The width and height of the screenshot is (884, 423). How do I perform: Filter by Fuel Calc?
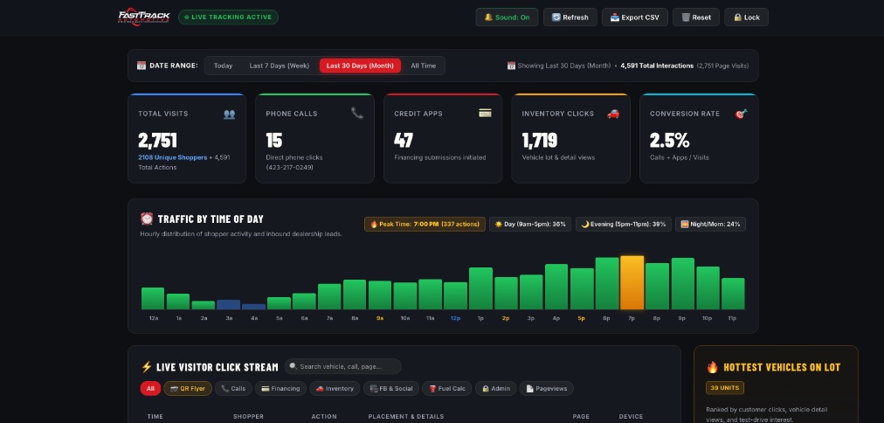(447, 389)
